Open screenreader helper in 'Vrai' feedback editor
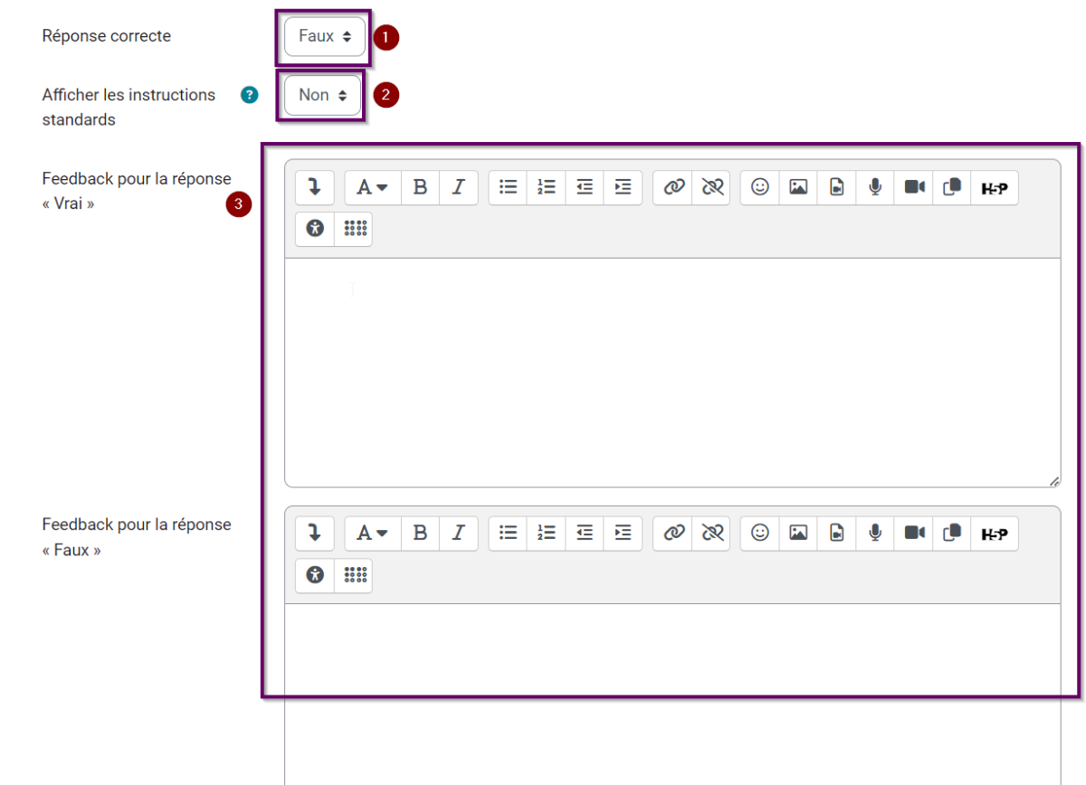Screen dimensions: 1086x785 (354, 229)
